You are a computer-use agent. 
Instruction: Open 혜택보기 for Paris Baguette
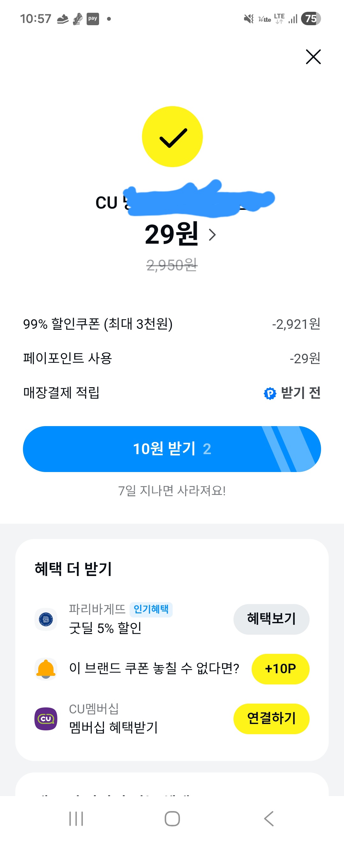[271, 619]
